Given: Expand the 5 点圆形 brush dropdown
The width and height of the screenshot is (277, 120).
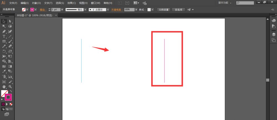Looking at the screenshot, I should point(108,10).
